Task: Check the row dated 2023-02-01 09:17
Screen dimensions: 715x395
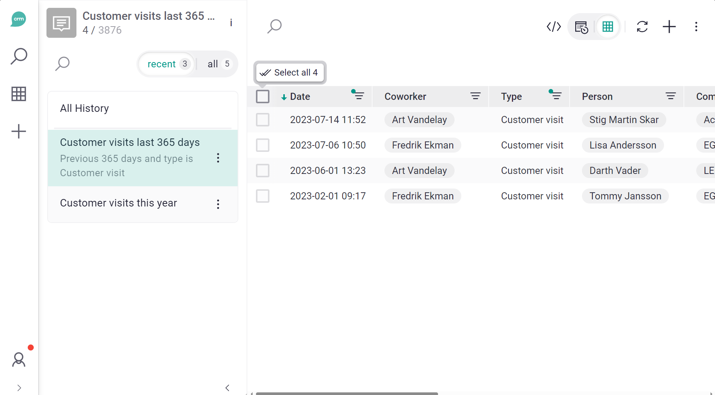Action: coord(262,196)
